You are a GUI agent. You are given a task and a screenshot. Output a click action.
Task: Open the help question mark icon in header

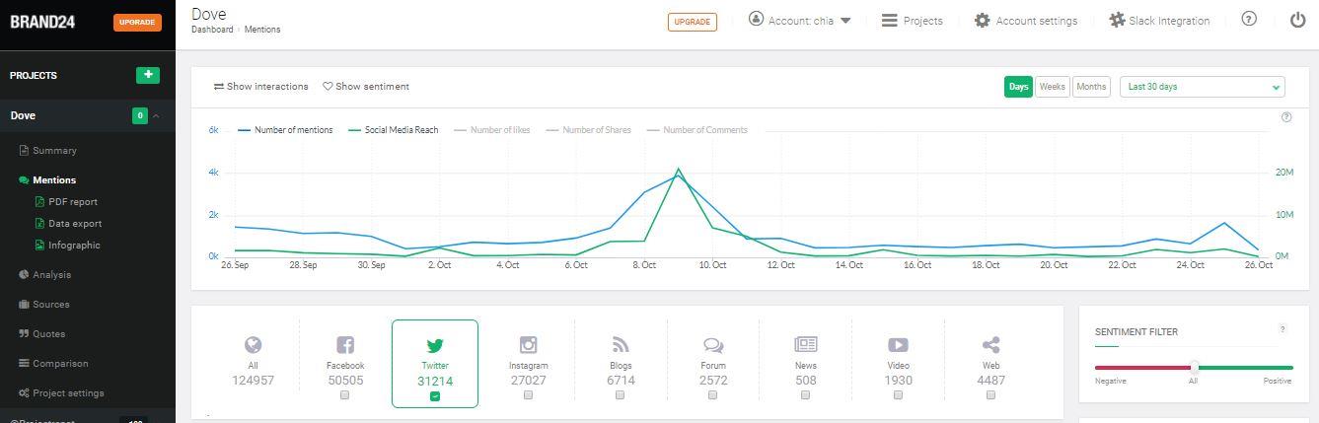(x=1249, y=19)
